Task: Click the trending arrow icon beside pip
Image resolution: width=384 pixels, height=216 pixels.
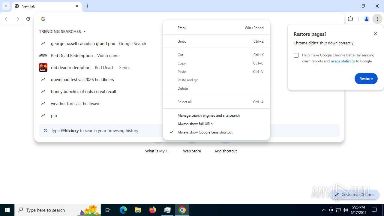Action: click(43, 115)
